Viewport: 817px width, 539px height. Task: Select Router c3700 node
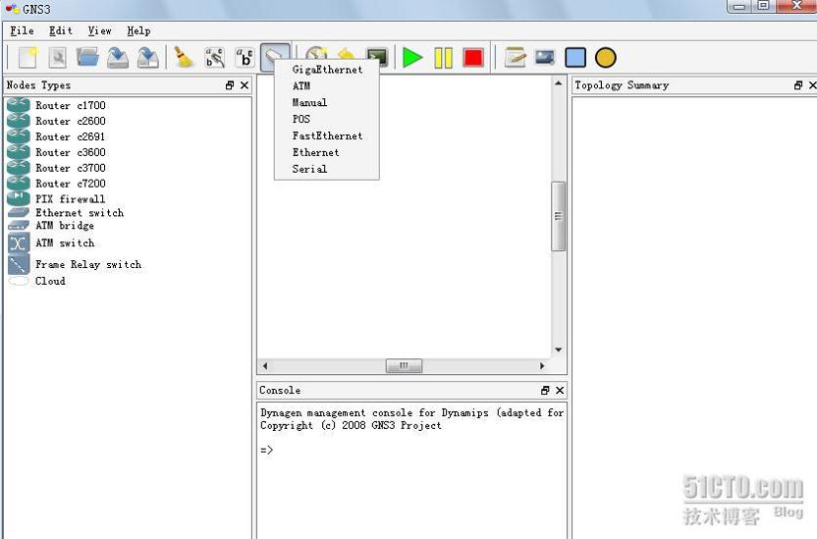tap(71, 168)
